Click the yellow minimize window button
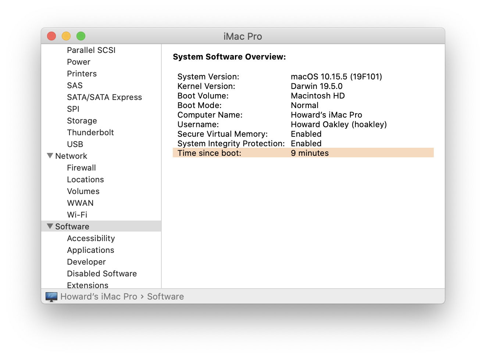Screen dimensions: 486x358 click(66, 36)
